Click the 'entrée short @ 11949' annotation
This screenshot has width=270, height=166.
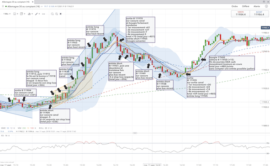point(144,74)
